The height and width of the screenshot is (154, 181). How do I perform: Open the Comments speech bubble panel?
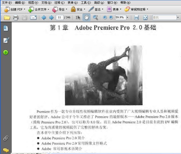click(x=6, y=150)
